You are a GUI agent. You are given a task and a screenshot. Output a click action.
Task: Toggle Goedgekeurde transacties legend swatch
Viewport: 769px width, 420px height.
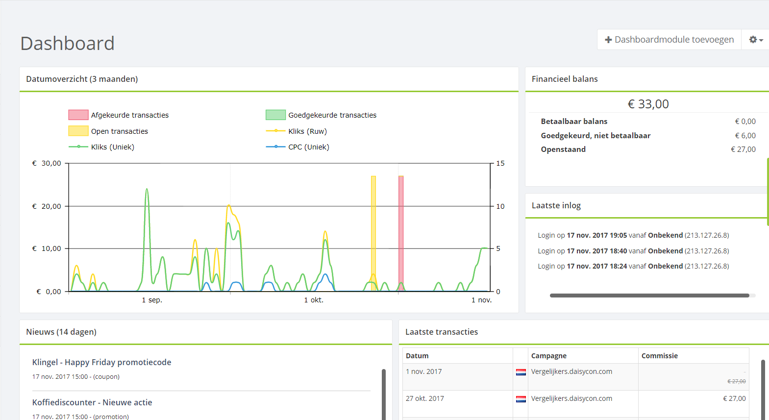275,115
